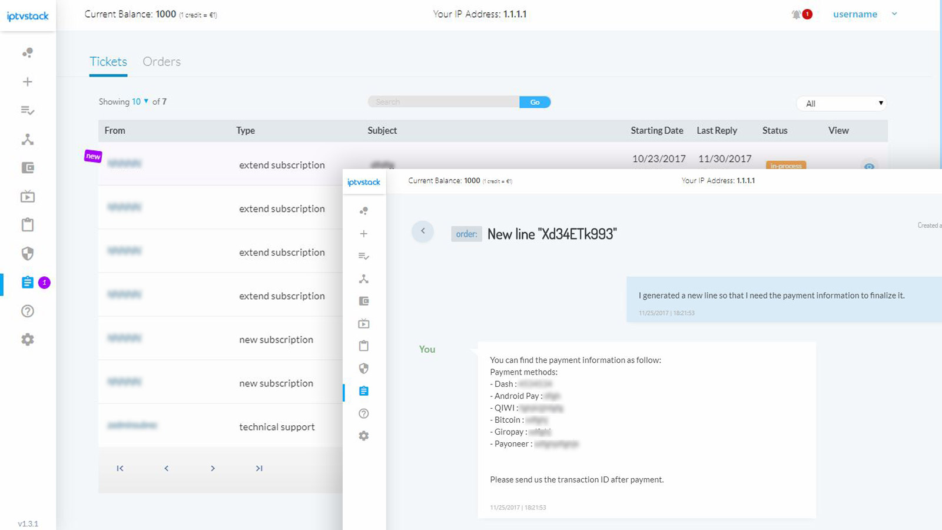Open the Showing 10 rows dropdown
This screenshot has height=530, width=942.
tap(140, 101)
